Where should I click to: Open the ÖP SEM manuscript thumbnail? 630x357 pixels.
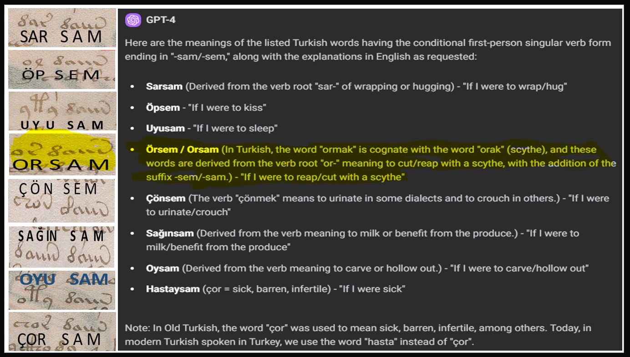coord(62,69)
